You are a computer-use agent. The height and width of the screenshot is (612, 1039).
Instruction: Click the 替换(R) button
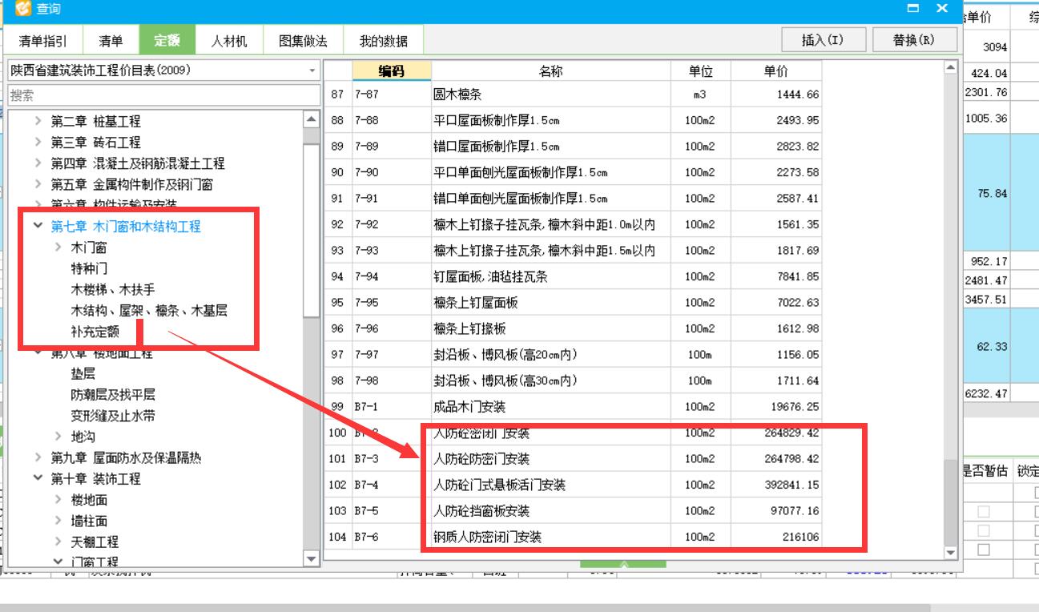[913, 40]
